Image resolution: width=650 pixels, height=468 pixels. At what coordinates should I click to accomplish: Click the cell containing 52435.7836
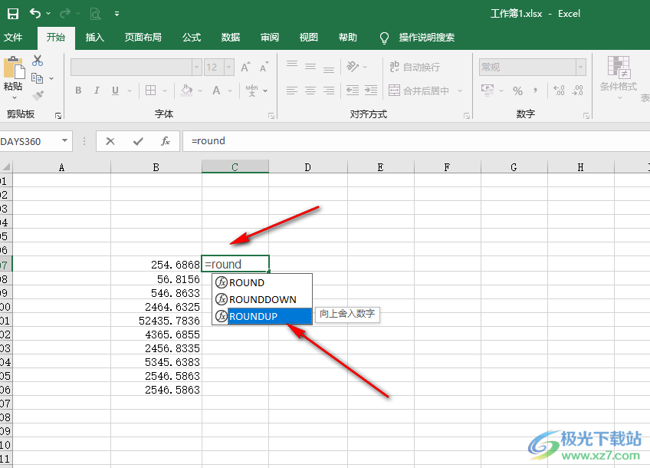point(156,320)
